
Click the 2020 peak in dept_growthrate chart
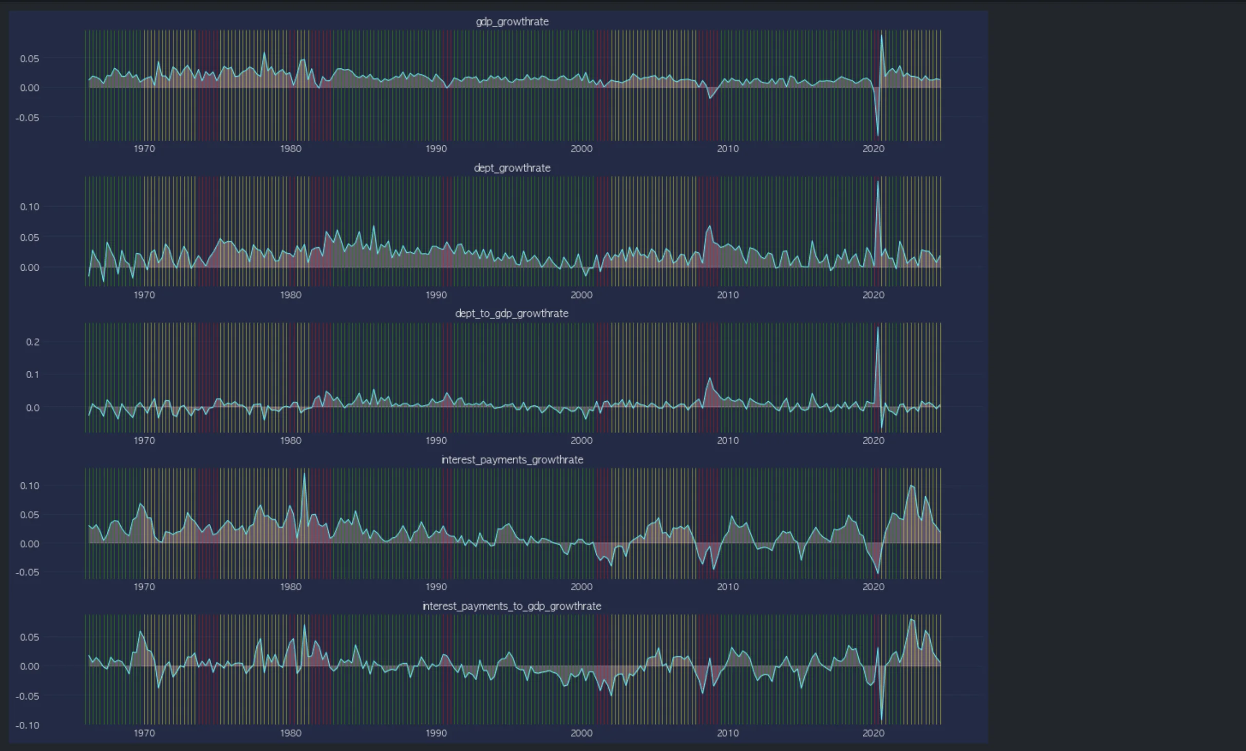[x=878, y=182]
